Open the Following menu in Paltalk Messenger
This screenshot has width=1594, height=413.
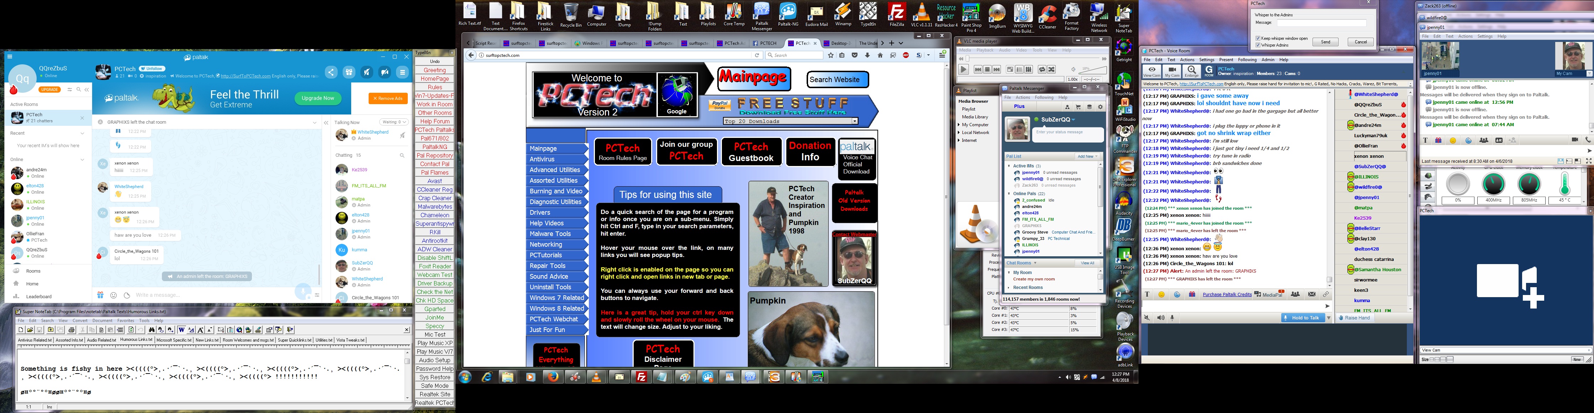tap(1044, 98)
